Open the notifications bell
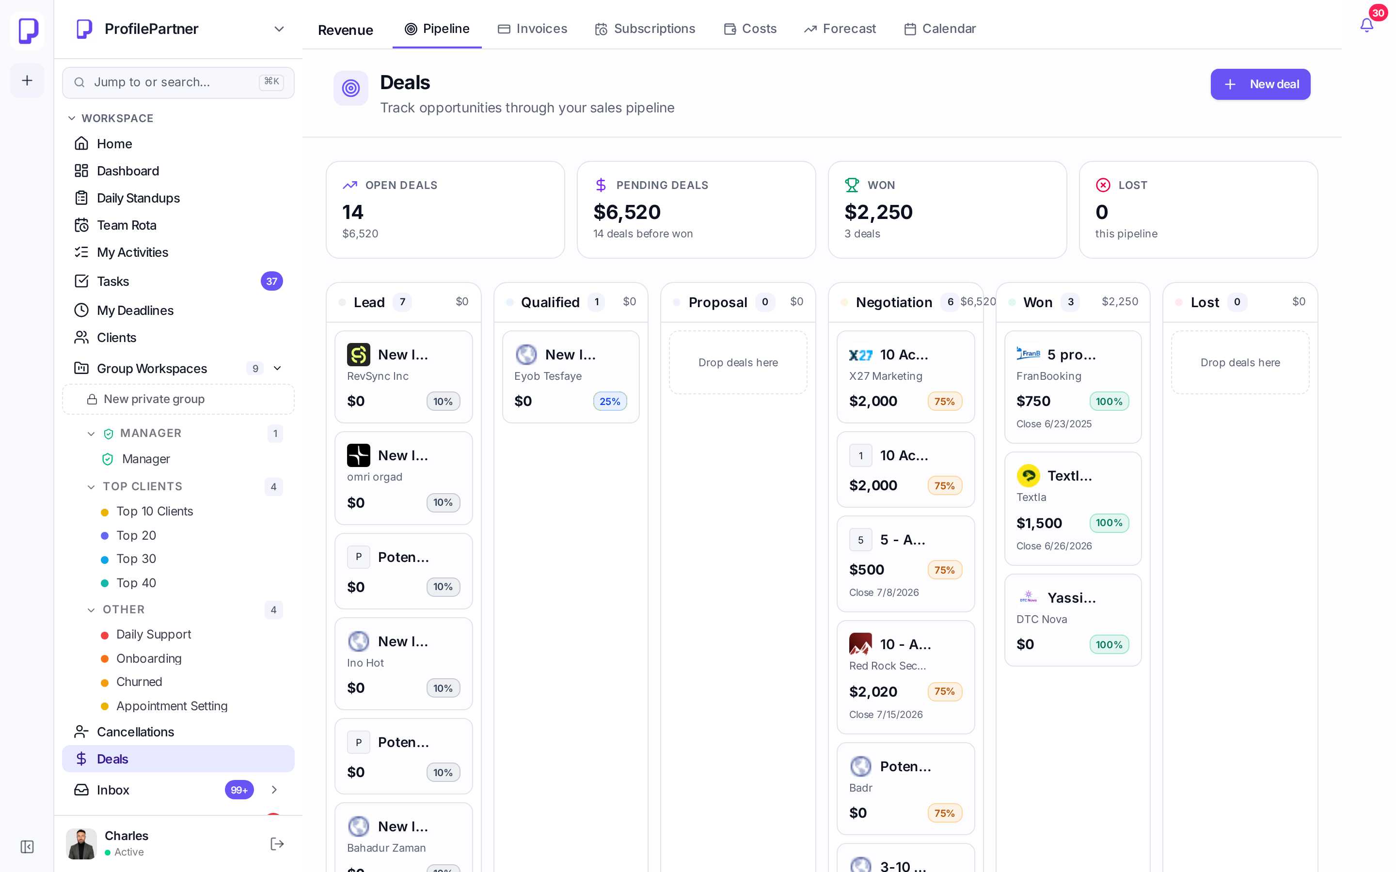 1366,25
